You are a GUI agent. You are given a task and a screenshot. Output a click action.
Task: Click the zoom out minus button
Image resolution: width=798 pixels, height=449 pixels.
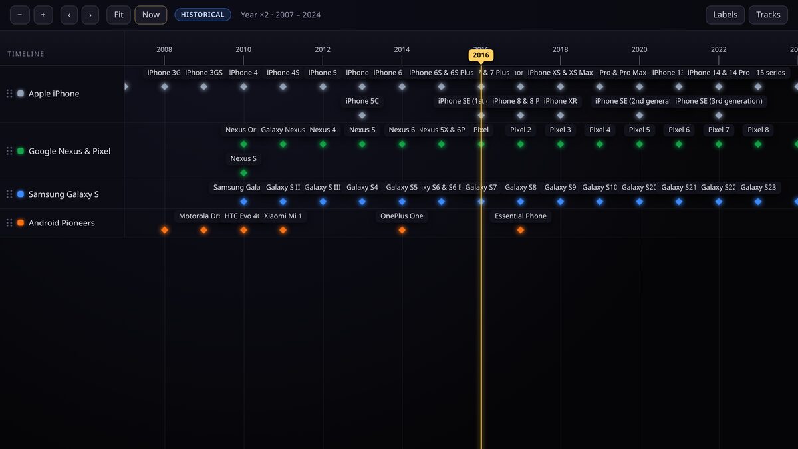coord(20,15)
